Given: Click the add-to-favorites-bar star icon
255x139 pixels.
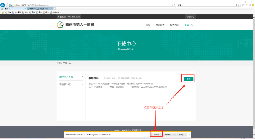Looking at the screenshot, I should click(3, 12).
